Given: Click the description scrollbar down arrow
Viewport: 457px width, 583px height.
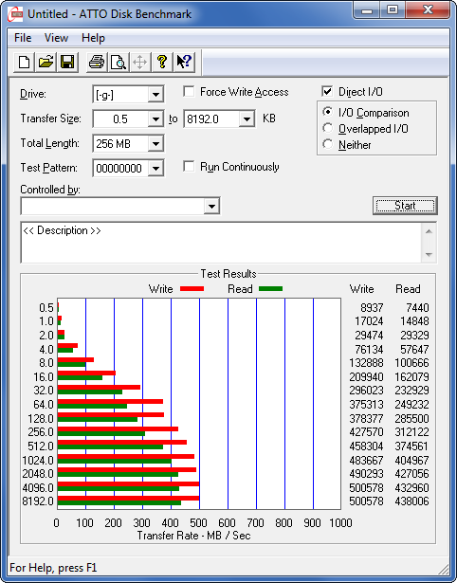Looking at the screenshot, I should pyautogui.click(x=429, y=255).
